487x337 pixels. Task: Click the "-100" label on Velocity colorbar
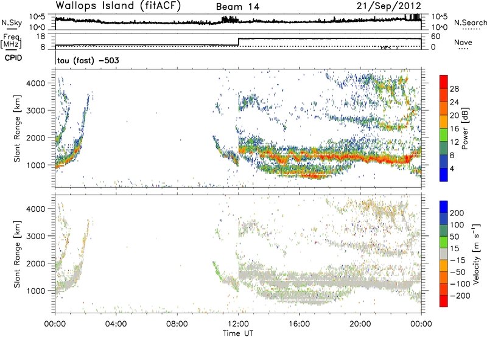coord(459,284)
